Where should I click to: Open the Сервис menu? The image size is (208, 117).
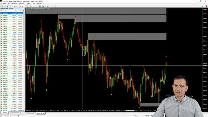click(28, 4)
